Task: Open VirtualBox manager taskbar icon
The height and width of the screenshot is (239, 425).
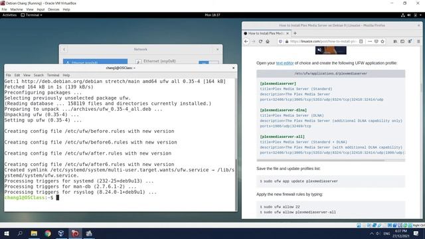Action: (61, 233)
